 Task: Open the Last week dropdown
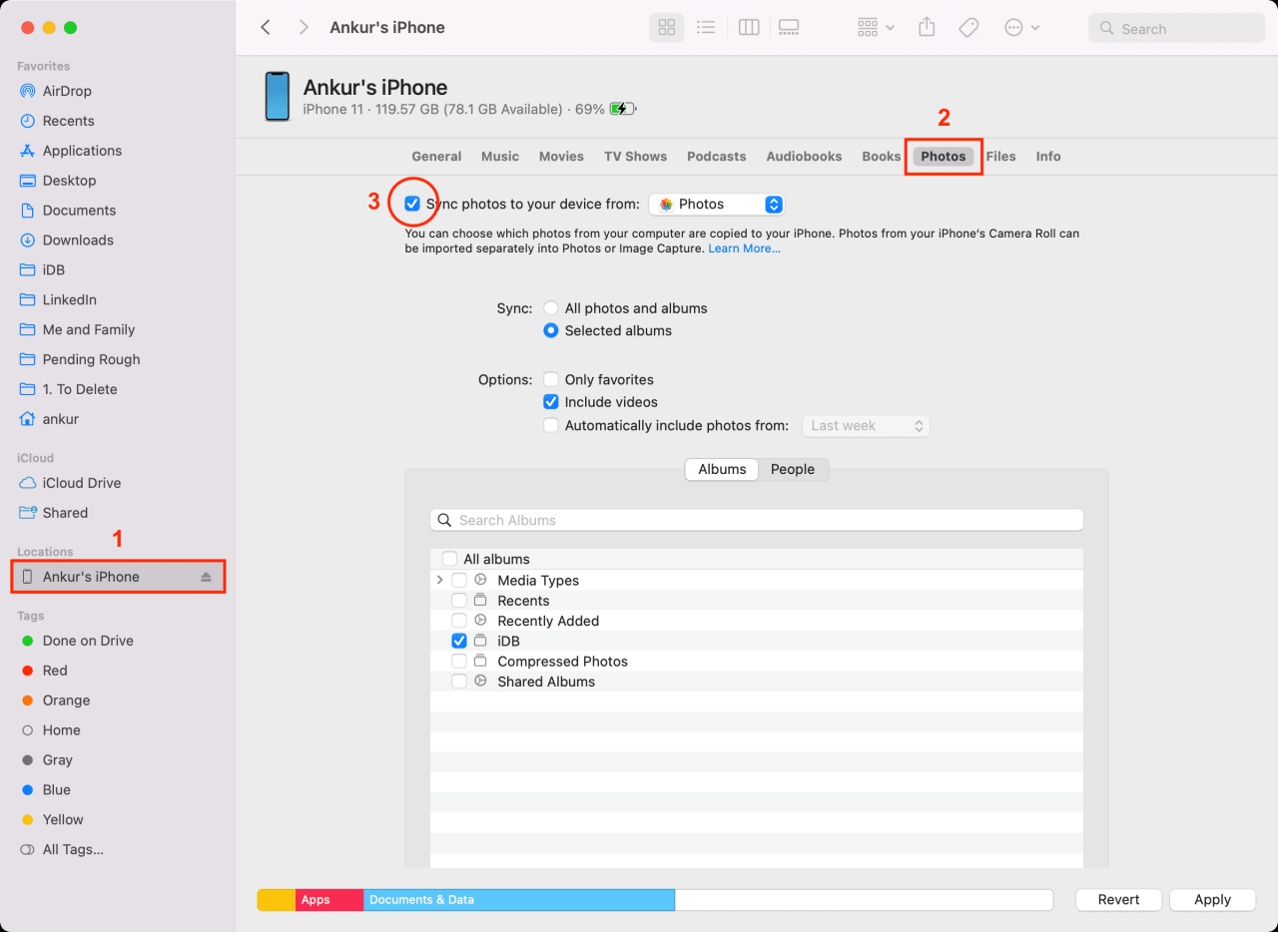[866, 426]
